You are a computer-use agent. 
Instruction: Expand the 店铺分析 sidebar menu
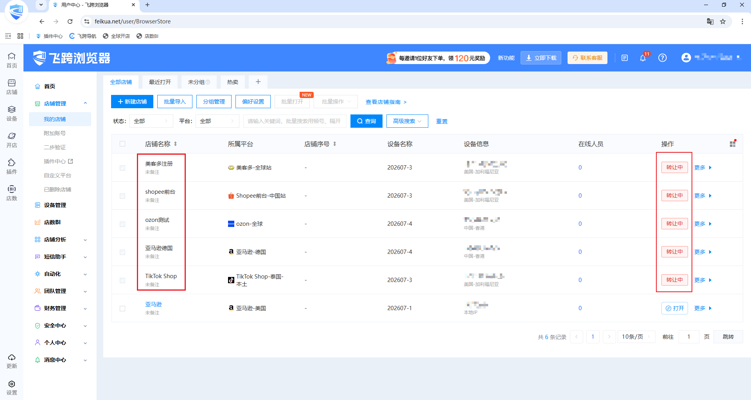[60, 239]
